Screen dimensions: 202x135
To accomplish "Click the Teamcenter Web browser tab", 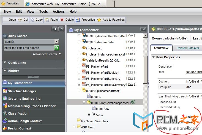I will 65,4.
